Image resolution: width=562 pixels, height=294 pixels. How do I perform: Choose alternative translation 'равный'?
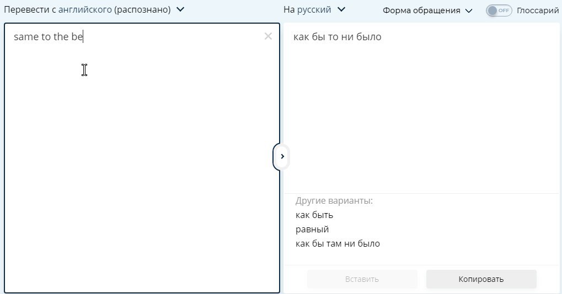(312, 229)
